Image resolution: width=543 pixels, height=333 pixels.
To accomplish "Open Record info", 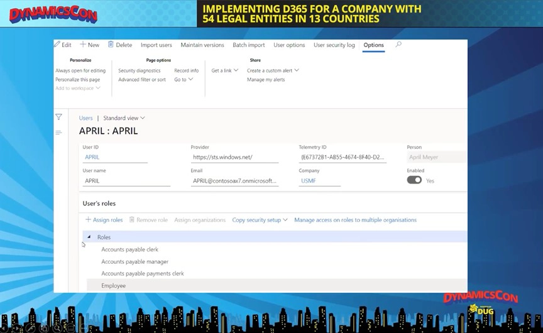I will point(186,70).
